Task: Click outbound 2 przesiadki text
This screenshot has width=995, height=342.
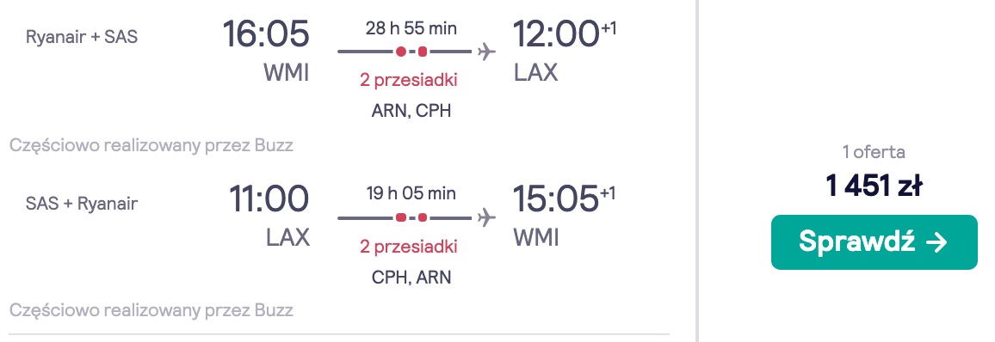Action: [x=409, y=81]
